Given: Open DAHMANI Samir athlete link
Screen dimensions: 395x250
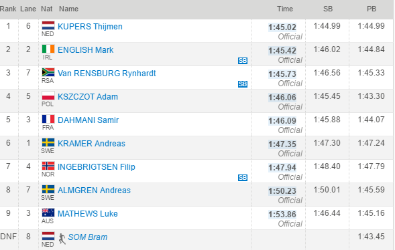Looking at the screenshot, I should click(x=88, y=120).
